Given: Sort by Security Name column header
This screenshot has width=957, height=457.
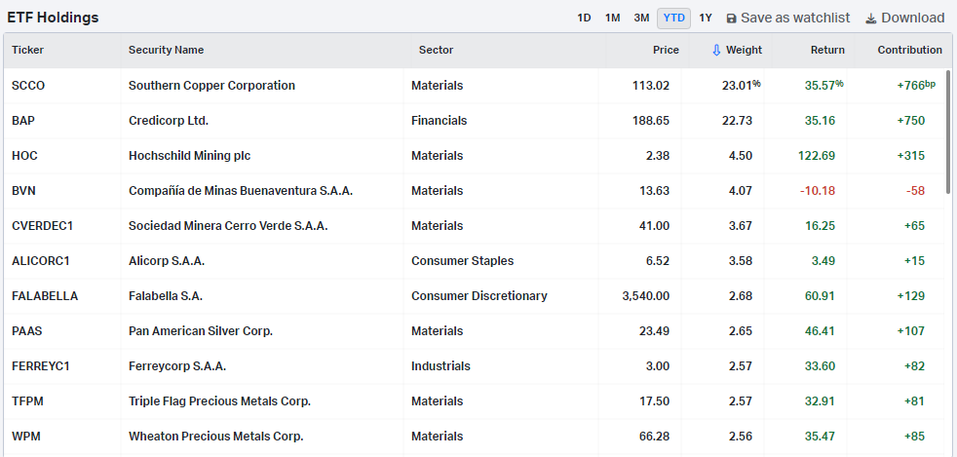Looking at the screenshot, I should point(166,50).
